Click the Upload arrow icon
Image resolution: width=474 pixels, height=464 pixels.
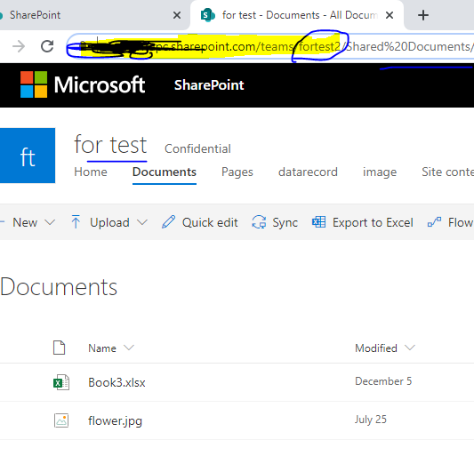[x=76, y=221]
